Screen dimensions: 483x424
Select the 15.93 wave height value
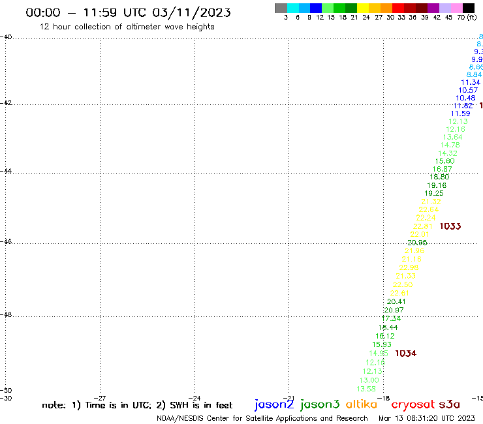tap(382, 344)
